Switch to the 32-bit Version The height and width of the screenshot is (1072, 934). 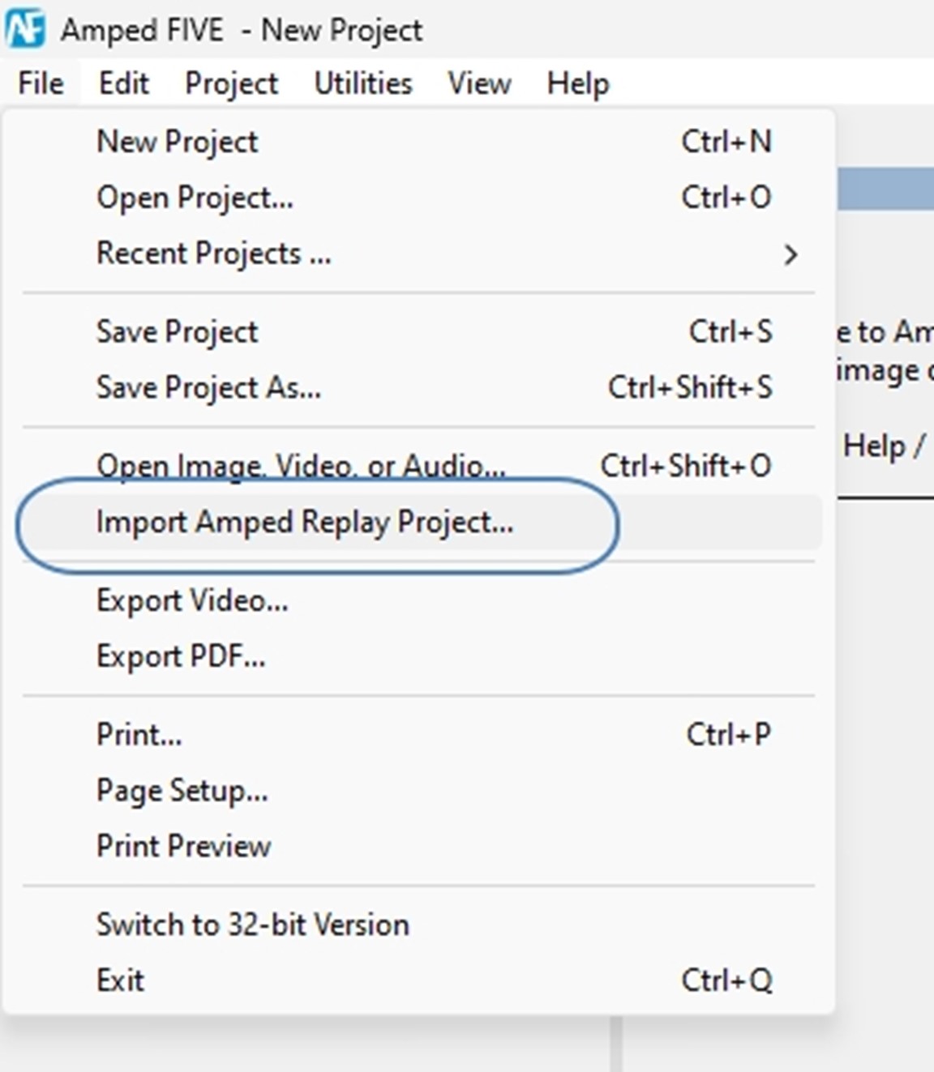pos(253,924)
